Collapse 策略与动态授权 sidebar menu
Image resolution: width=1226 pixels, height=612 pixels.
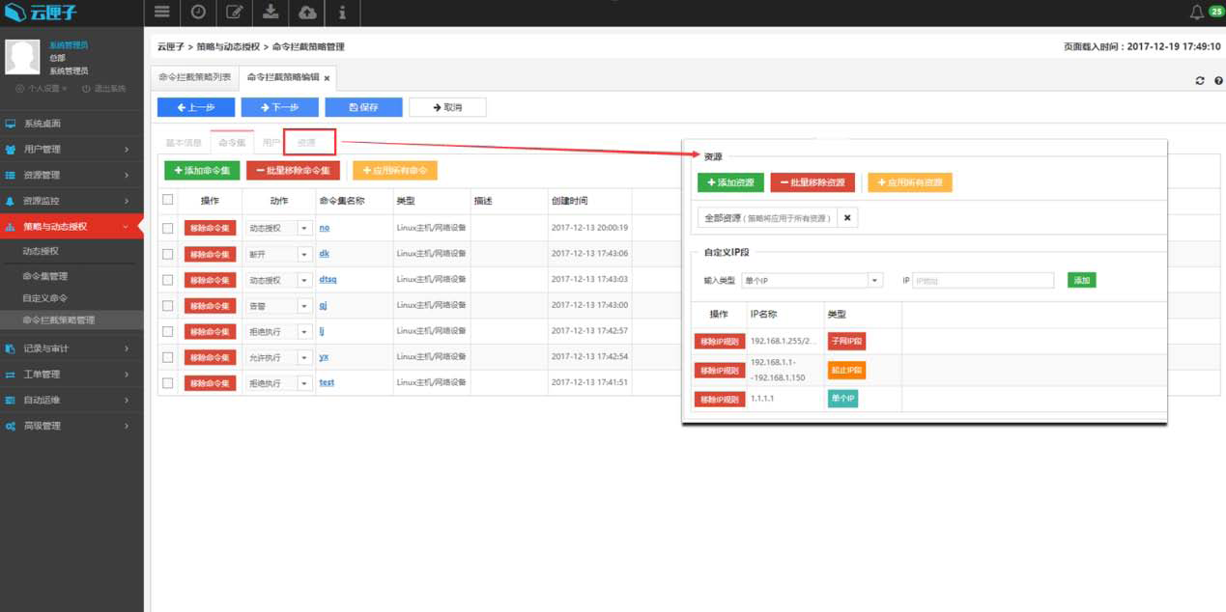71,226
